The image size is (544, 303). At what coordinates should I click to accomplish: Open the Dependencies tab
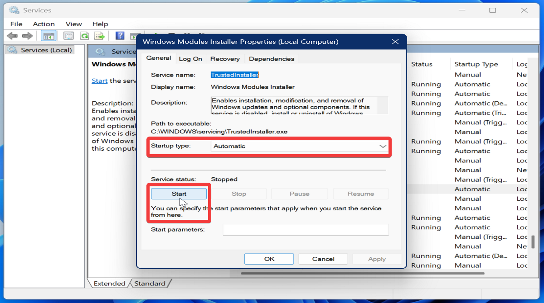click(272, 59)
